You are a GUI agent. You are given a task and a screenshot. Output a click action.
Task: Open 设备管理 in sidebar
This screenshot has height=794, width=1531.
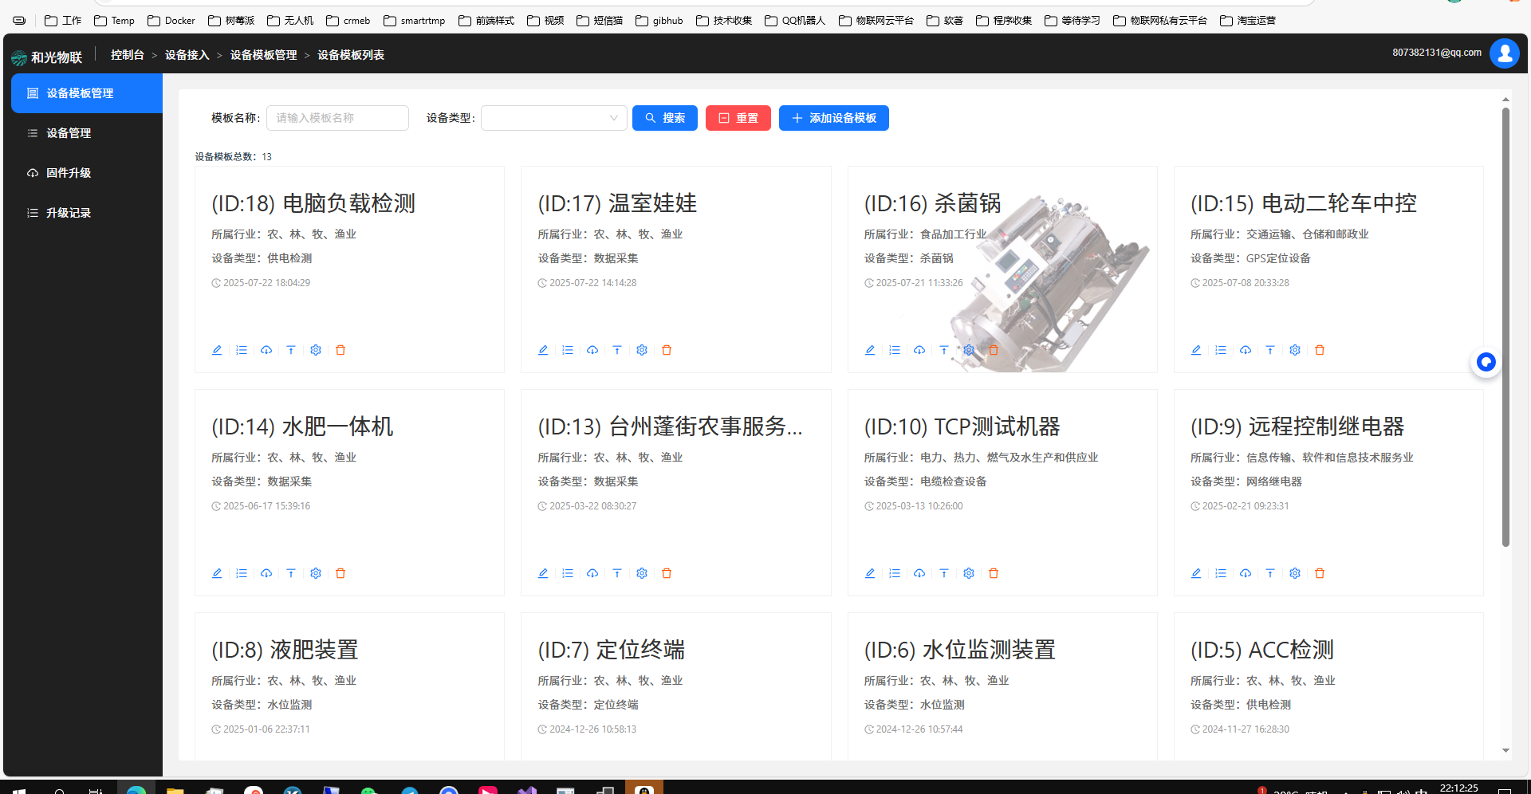pos(87,133)
